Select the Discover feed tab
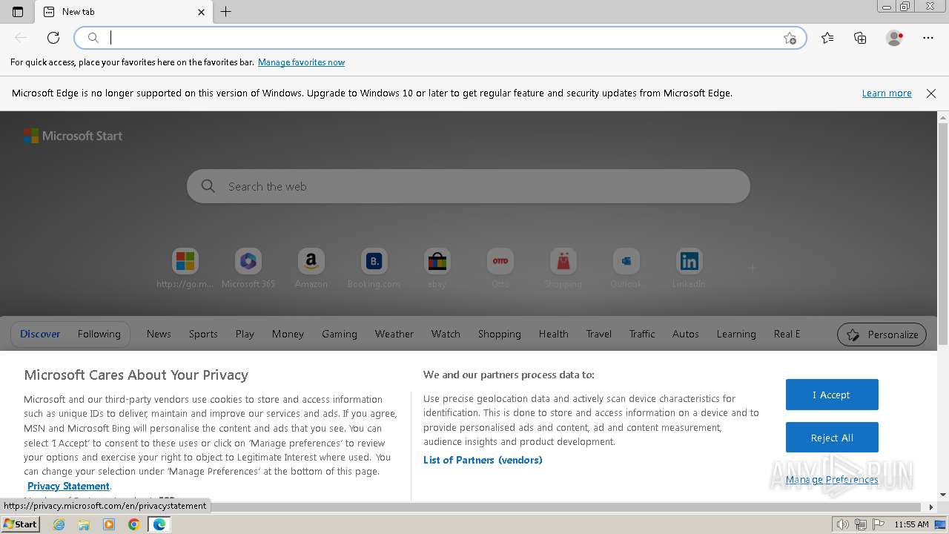 [40, 334]
